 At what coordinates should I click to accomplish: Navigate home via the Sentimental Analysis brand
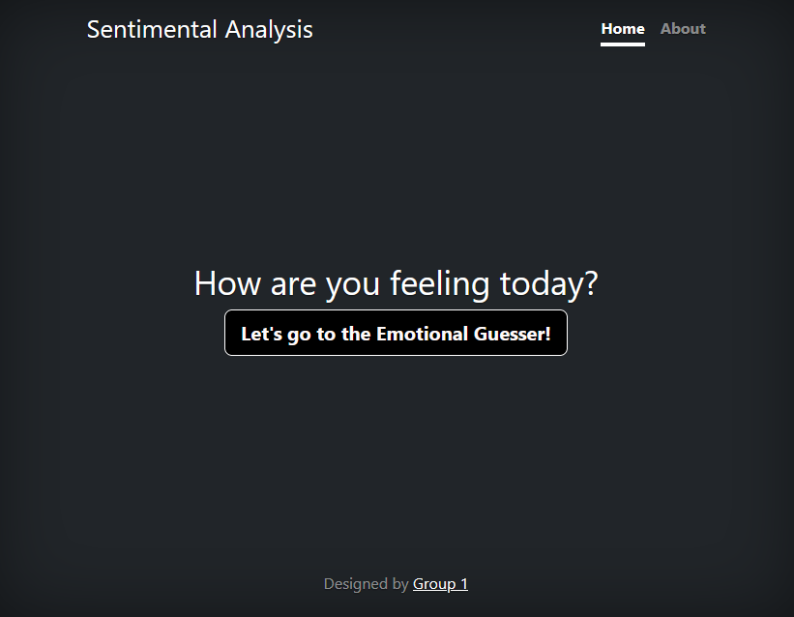click(199, 29)
